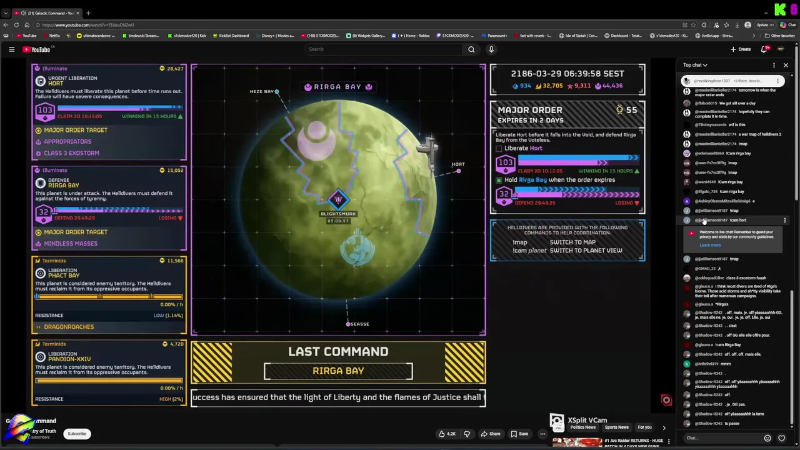Open more video actions ellipsis
This screenshot has height=450, width=800.
point(542,434)
